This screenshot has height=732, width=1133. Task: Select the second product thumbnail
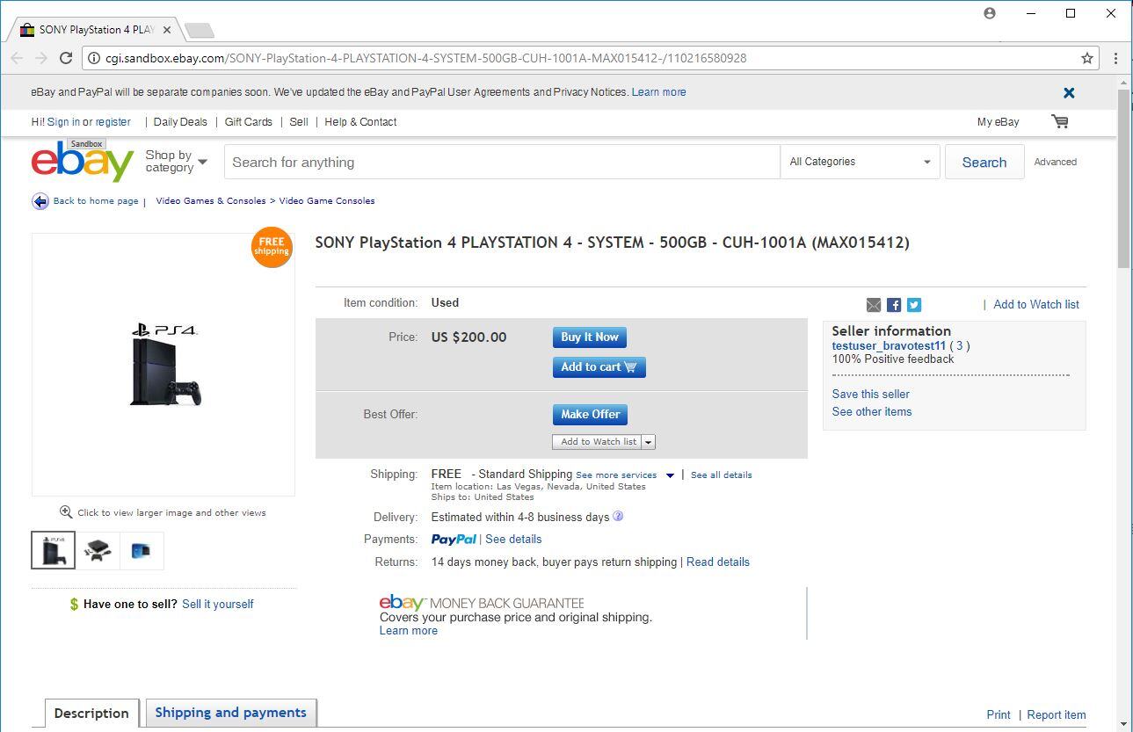98,551
